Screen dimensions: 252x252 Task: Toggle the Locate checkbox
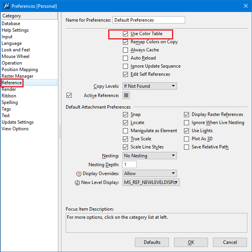click(125, 123)
